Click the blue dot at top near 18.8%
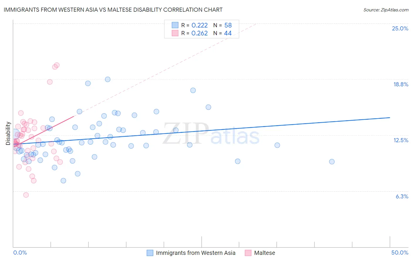The width and height of the screenshot is (412, 261). [108, 79]
